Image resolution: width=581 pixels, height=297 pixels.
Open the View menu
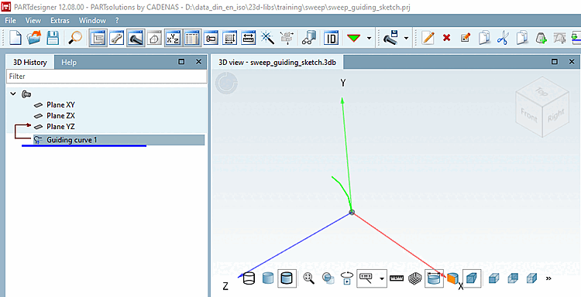33,20
